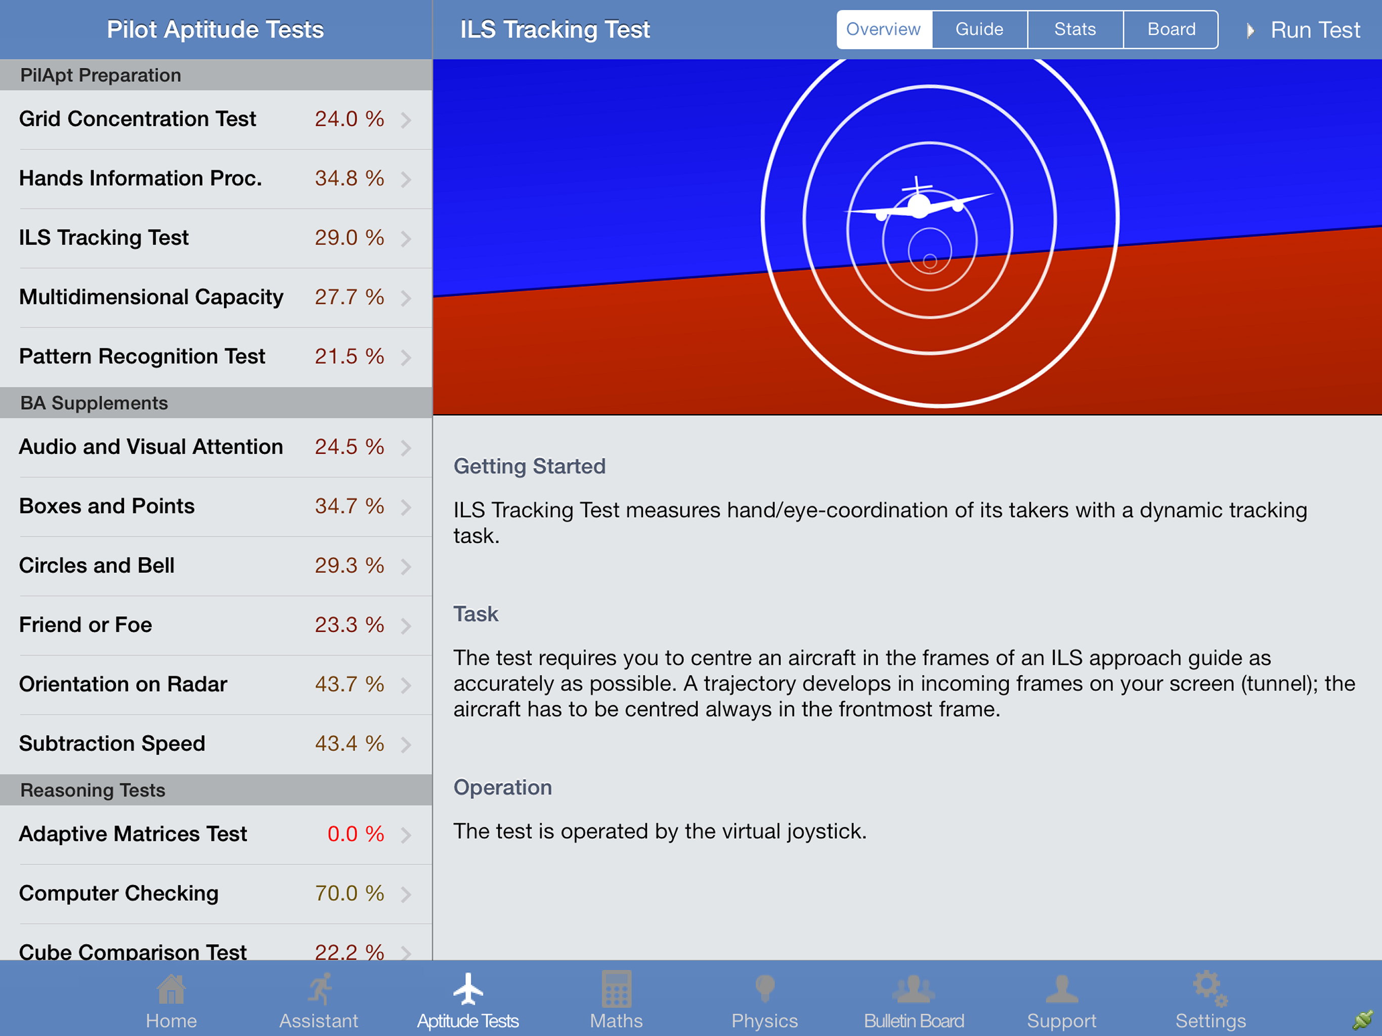Select the Board segment
1382x1036 pixels.
1171,29
